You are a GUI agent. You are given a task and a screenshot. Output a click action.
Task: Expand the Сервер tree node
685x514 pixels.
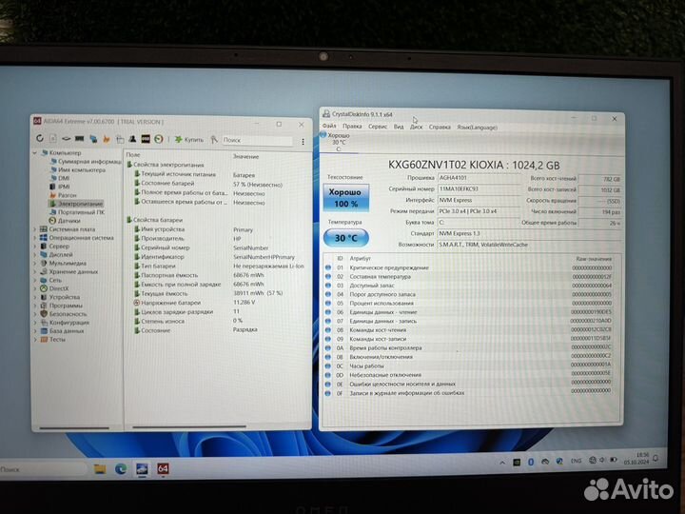35,247
